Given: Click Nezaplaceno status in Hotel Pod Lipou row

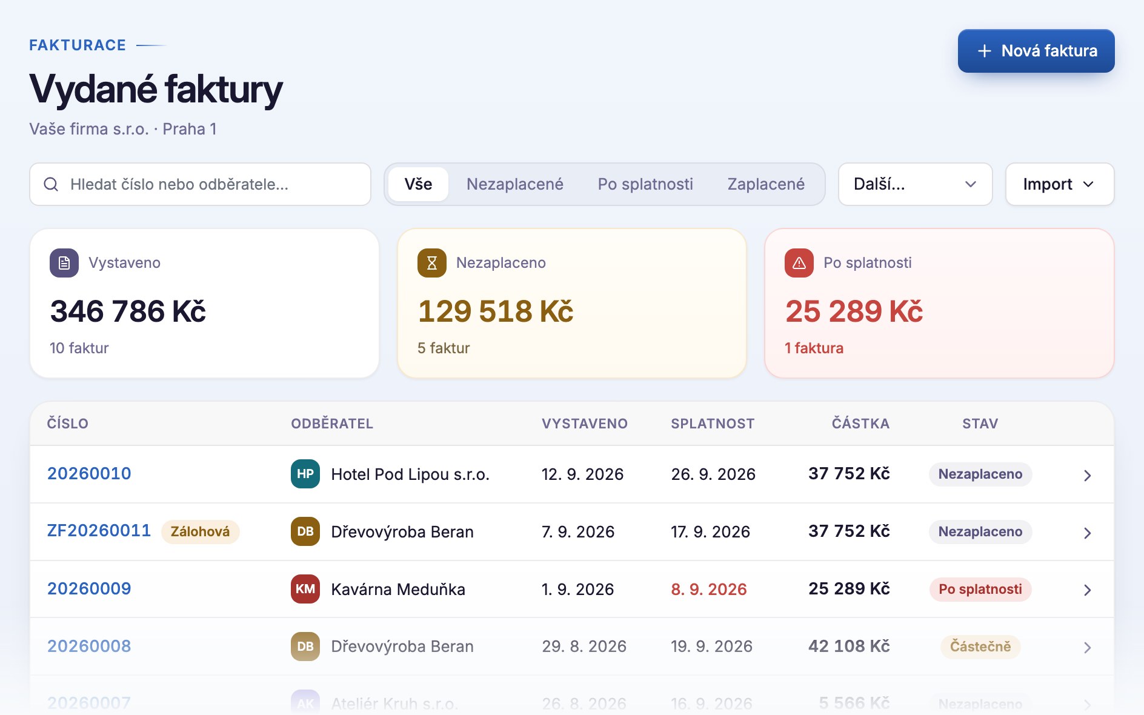Looking at the screenshot, I should tap(980, 474).
